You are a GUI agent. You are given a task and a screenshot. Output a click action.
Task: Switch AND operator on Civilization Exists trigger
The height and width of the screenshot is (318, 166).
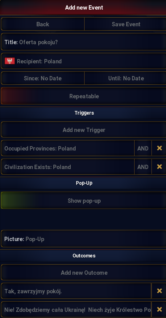coord(143,167)
